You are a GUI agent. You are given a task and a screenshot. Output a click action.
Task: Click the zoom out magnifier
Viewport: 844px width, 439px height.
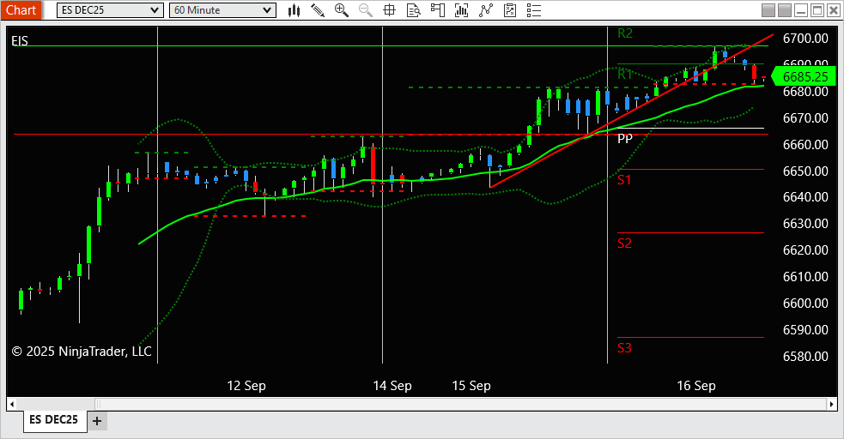[366, 10]
